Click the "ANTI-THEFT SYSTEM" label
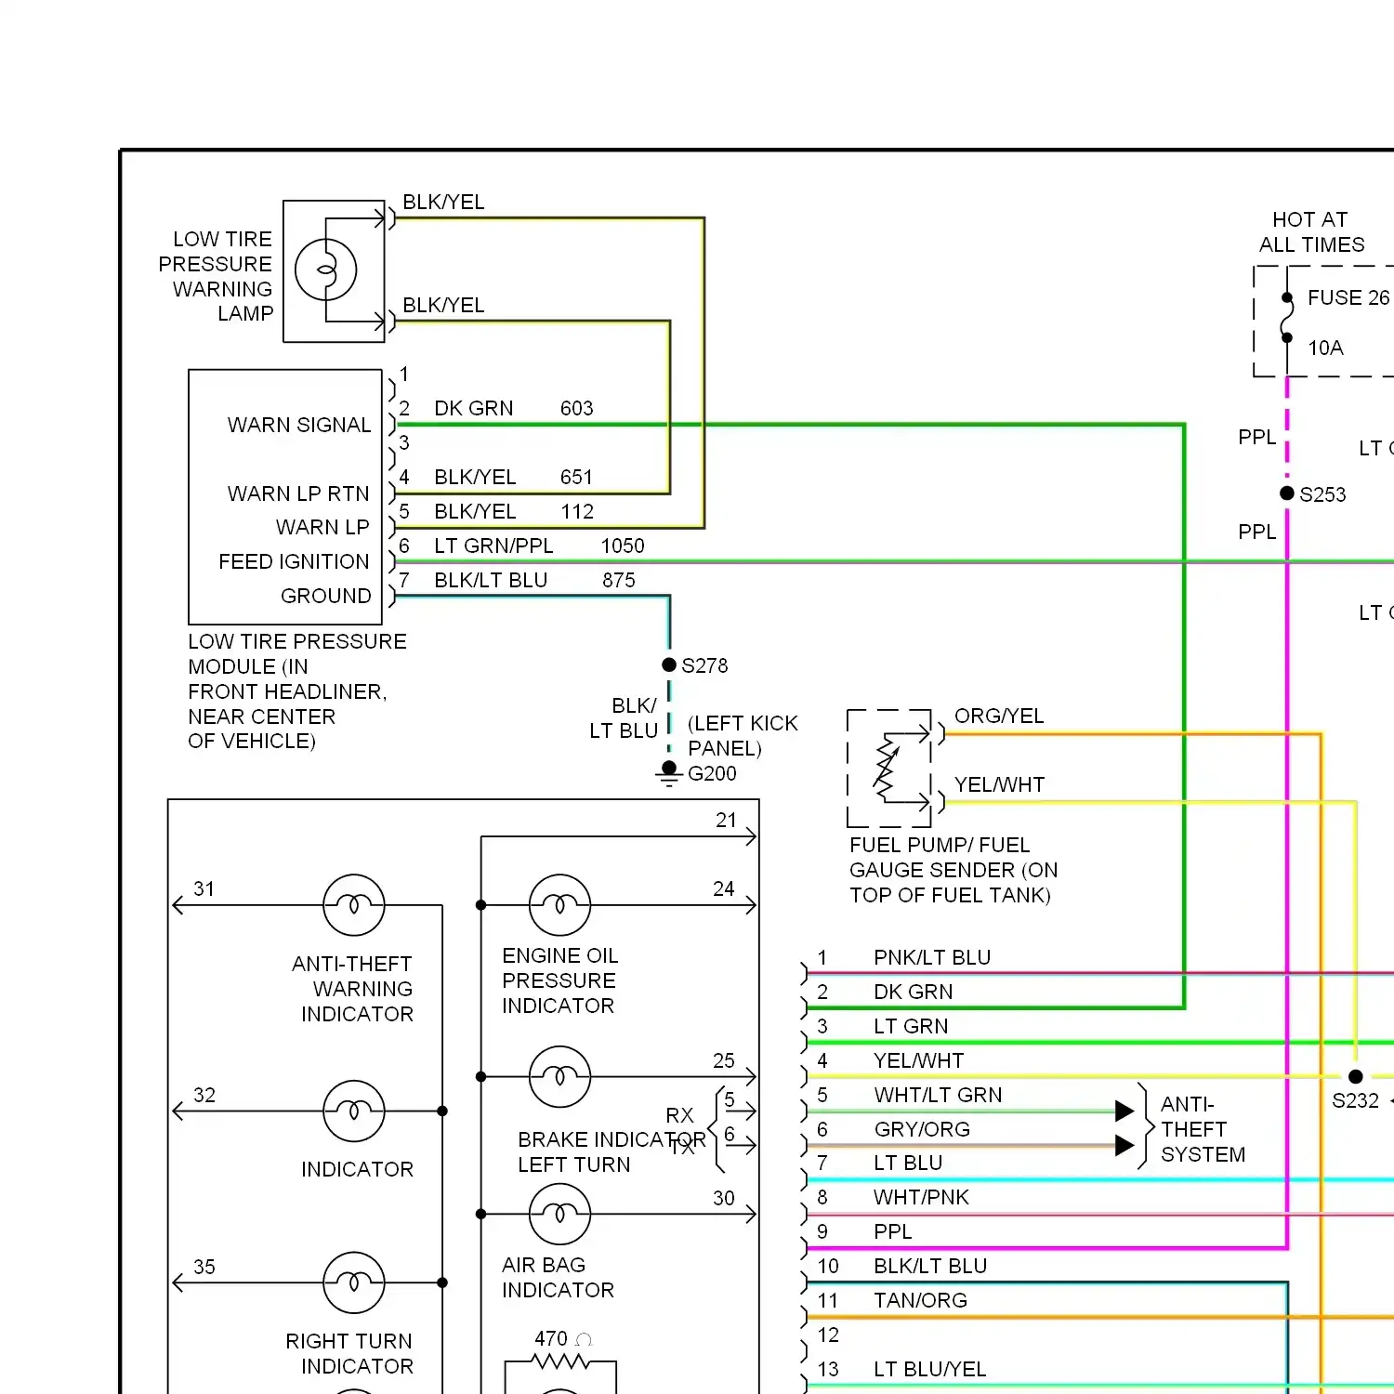Viewport: 1394px width, 1394px height. coord(1203,1129)
